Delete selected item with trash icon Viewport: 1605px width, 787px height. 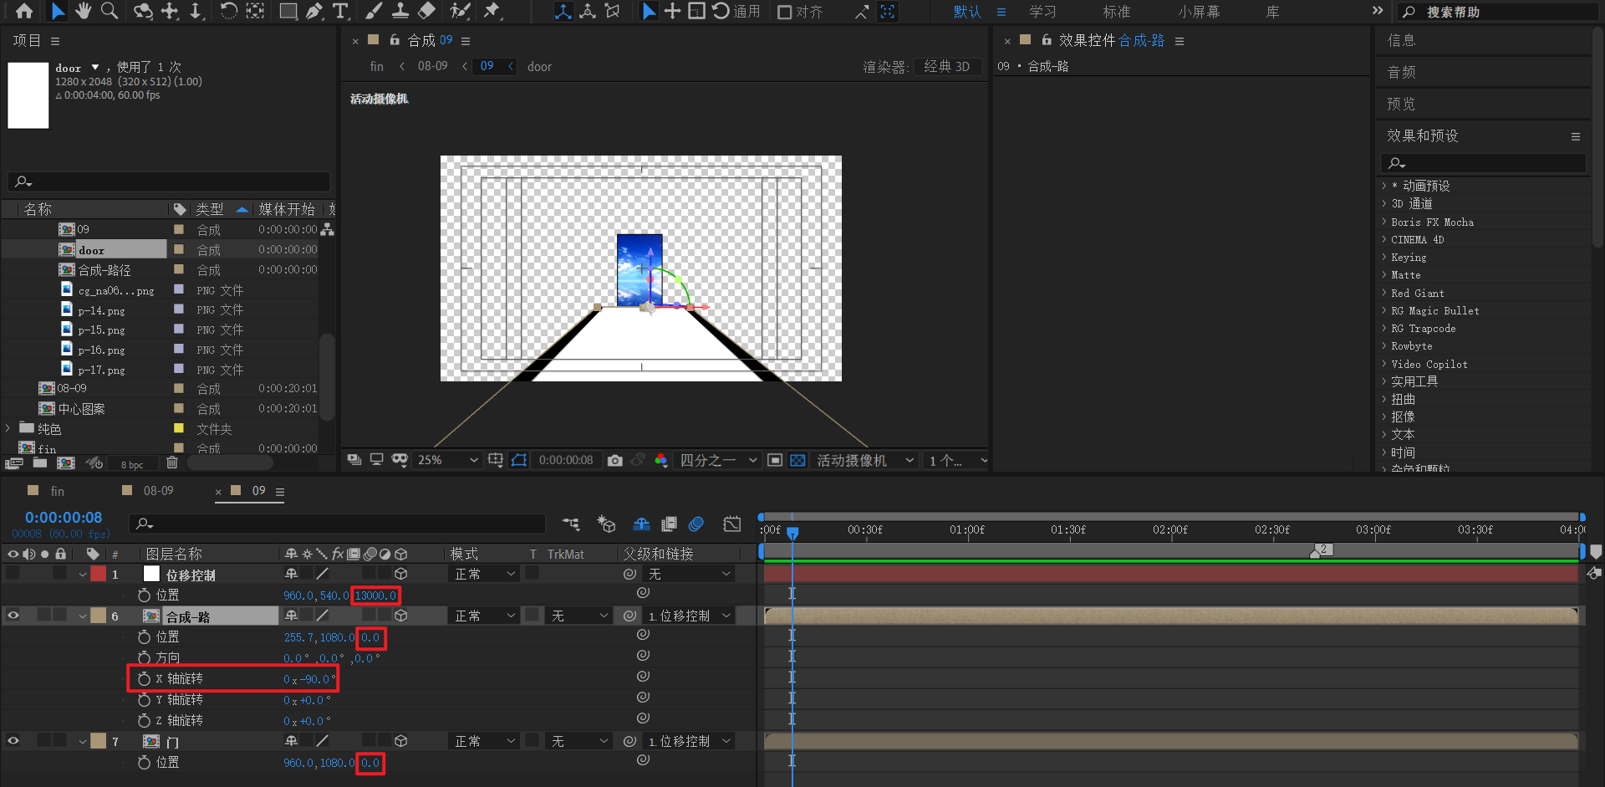172,462
